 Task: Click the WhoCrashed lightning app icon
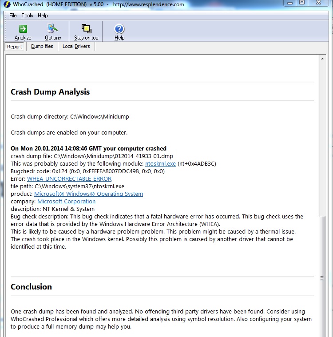7,4
